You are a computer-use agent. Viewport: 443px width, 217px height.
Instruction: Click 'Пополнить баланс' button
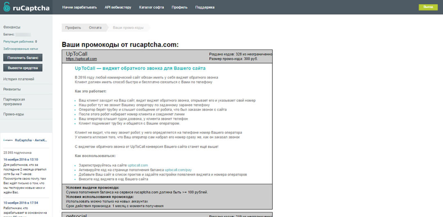click(23, 58)
